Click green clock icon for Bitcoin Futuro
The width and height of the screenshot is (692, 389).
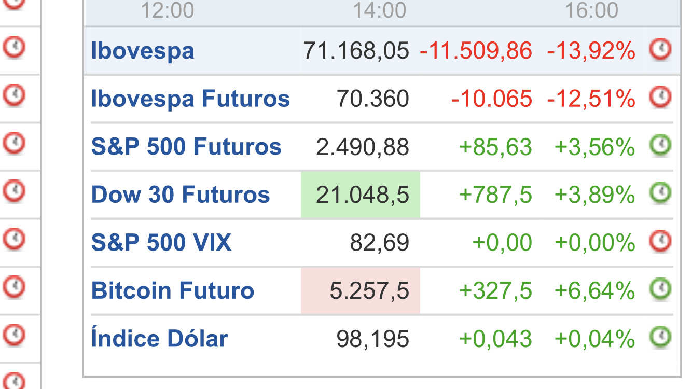click(660, 289)
